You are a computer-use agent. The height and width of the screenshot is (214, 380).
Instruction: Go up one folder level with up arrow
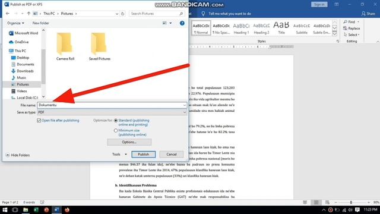point(28,14)
